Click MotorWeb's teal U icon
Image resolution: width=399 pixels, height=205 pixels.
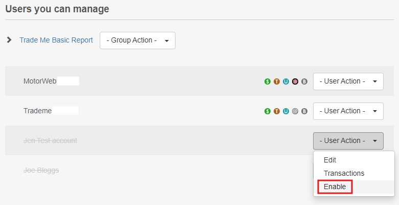pos(286,81)
